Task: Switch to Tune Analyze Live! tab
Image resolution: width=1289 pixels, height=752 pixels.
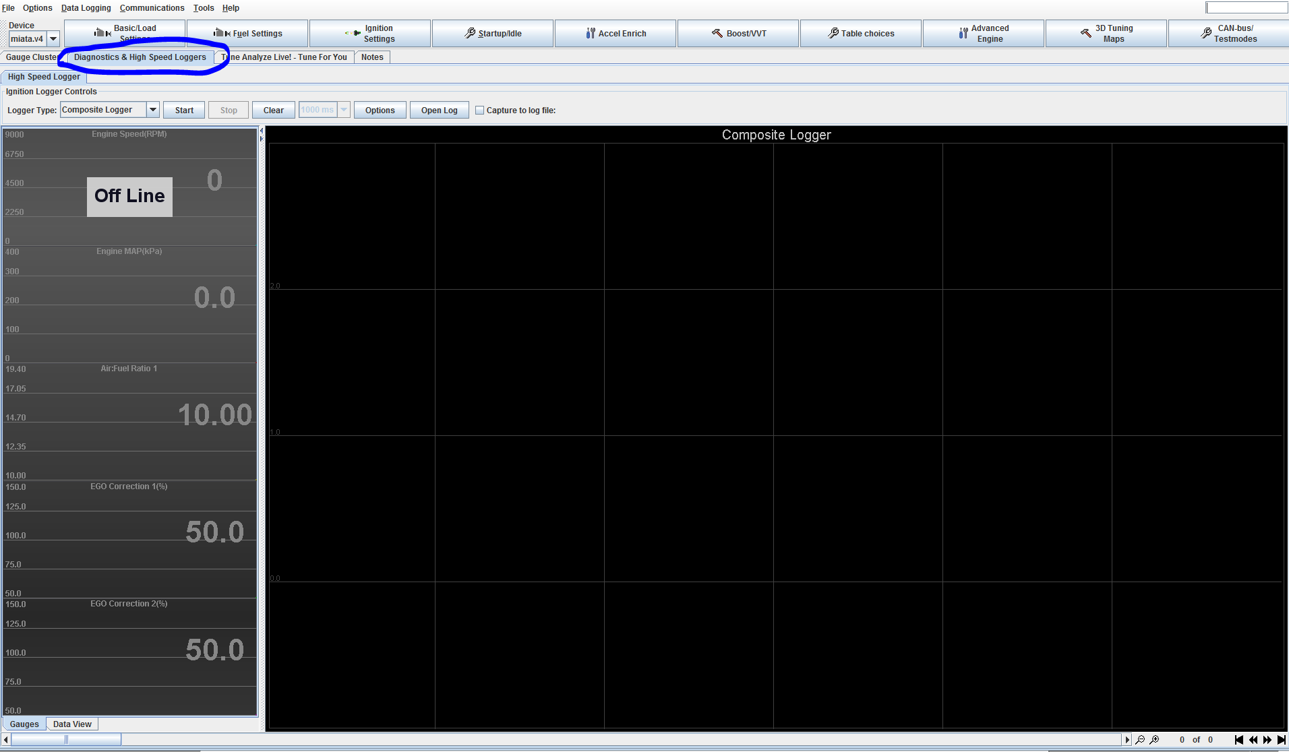Action: (x=284, y=57)
